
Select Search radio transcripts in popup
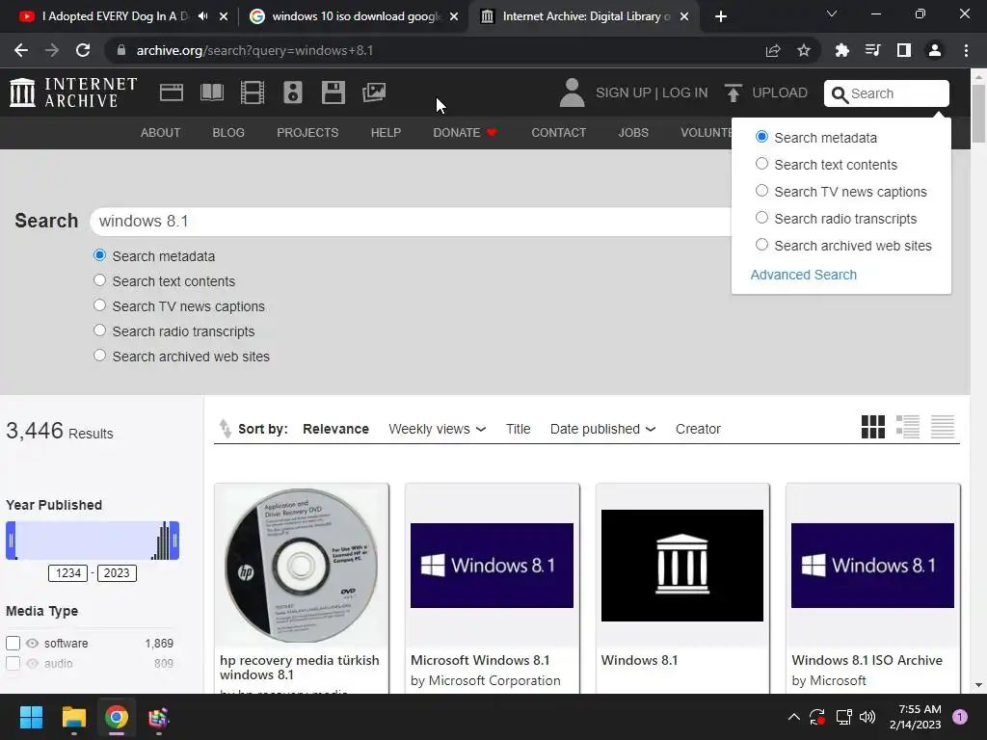(761, 218)
